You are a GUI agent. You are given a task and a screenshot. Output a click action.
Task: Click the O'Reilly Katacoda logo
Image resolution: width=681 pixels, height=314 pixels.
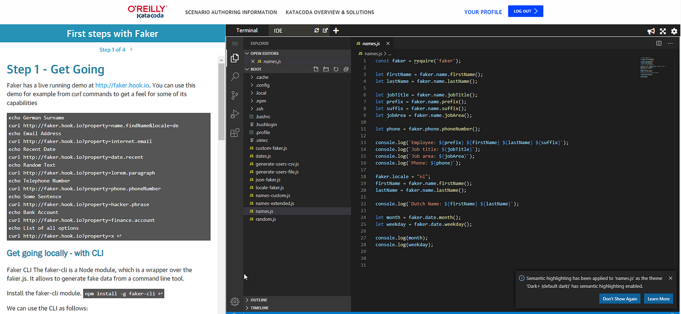[x=147, y=12]
